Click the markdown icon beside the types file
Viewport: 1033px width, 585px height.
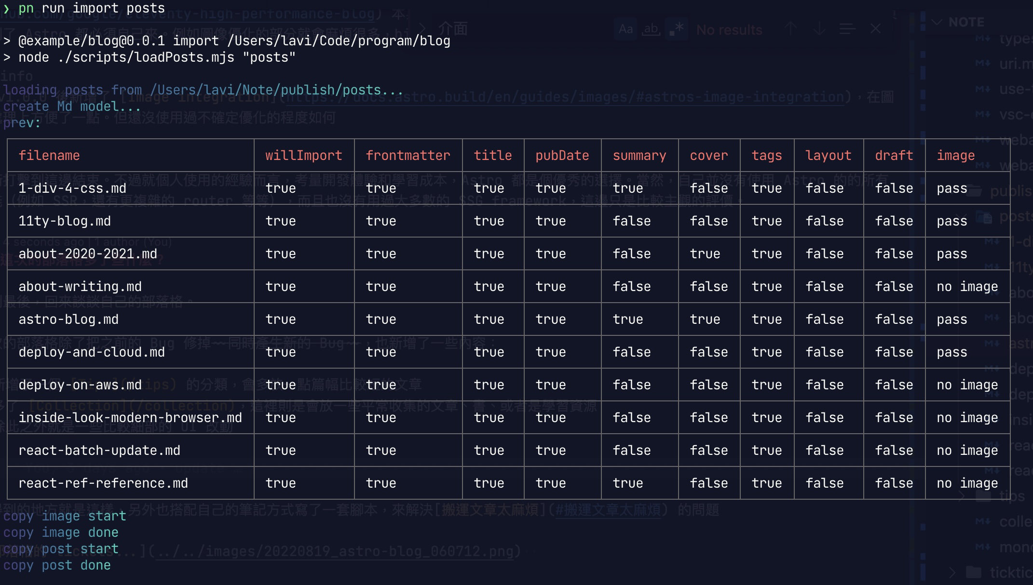pyautogui.click(x=984, y=39)
